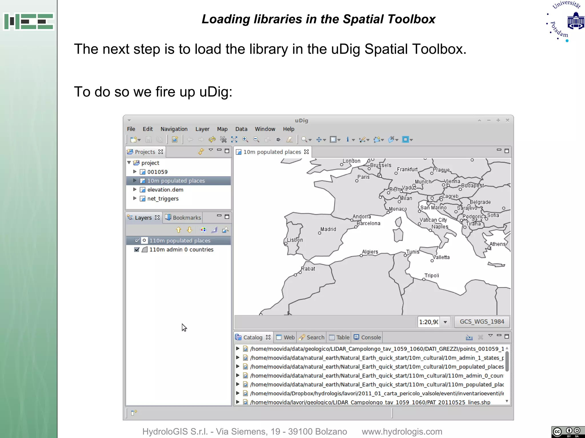Move layer down with yellow down arrow

(x=189, y=230)
